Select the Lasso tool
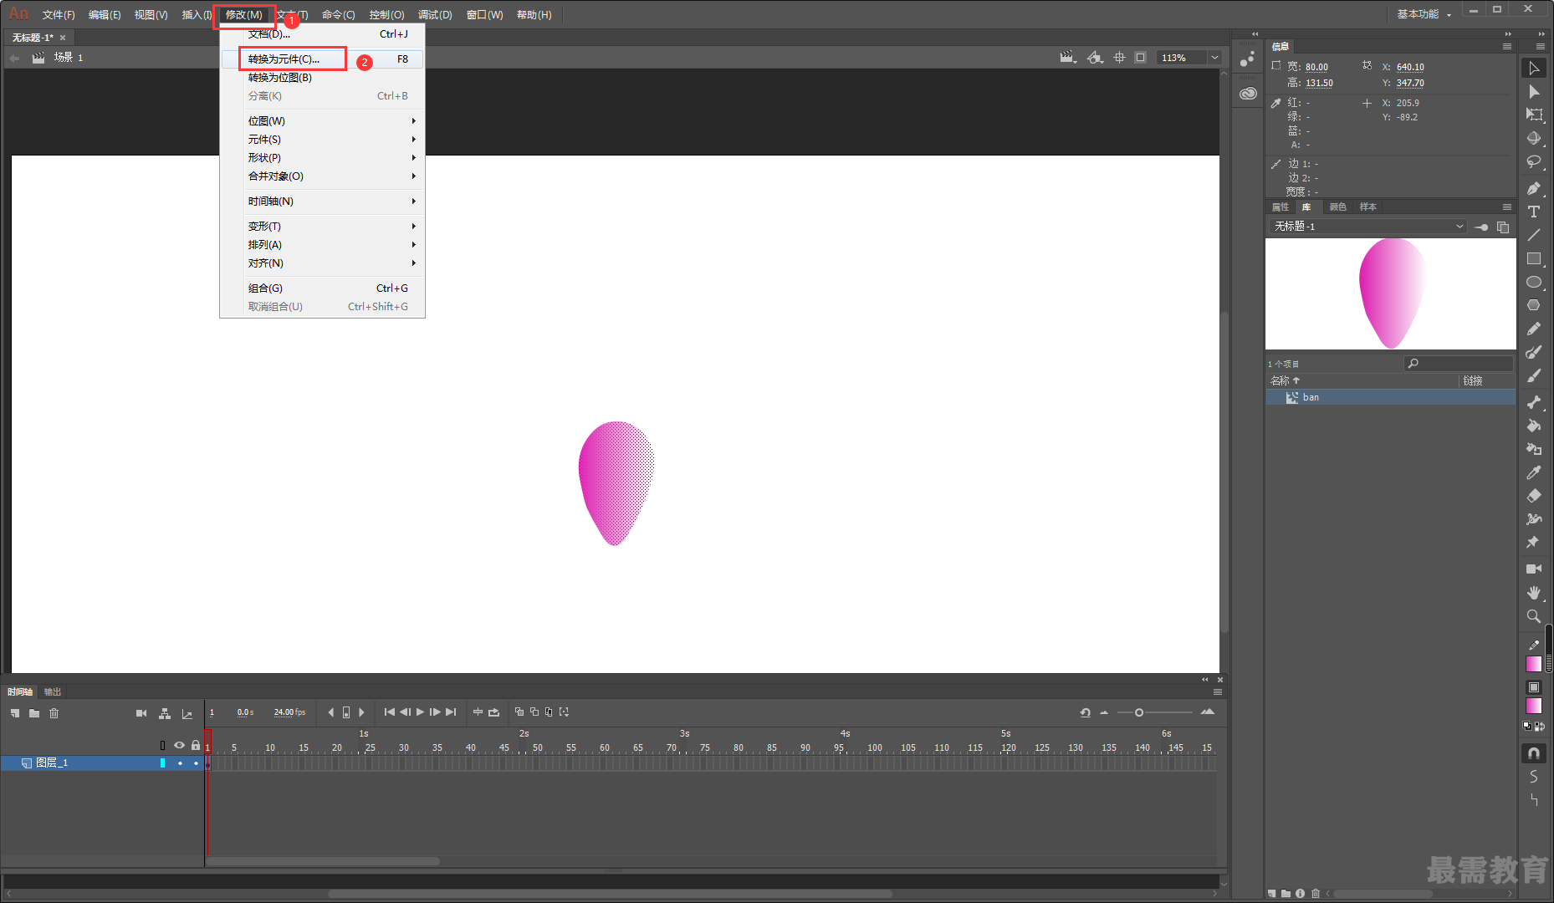 click(1533, 161)
